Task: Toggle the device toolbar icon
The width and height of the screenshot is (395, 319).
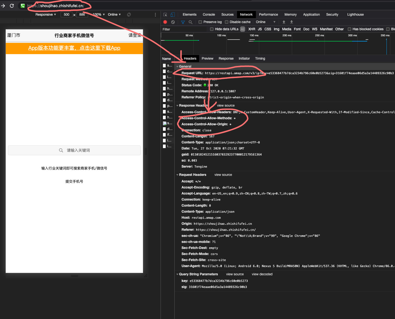Action: tap(173, 15)
